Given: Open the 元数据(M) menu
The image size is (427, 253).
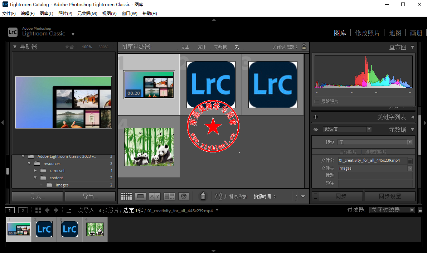Looking at the screenshot, I should pos(87,13).
